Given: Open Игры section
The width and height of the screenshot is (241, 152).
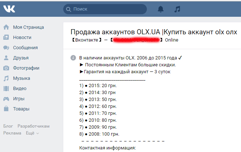Looking at the screenshot, I should click(19, 99).
